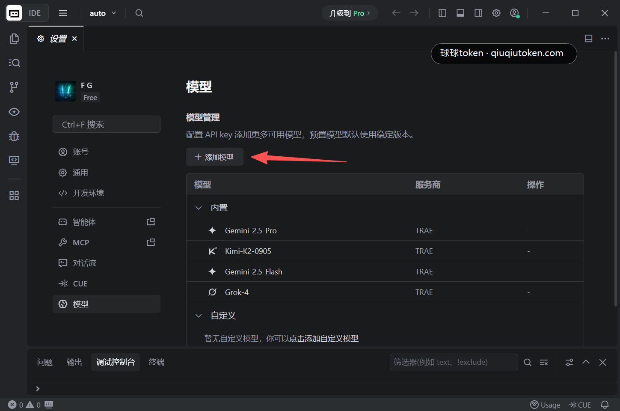Click the 添加模型 button
The image size is (620, 411).
pos(215,157)
